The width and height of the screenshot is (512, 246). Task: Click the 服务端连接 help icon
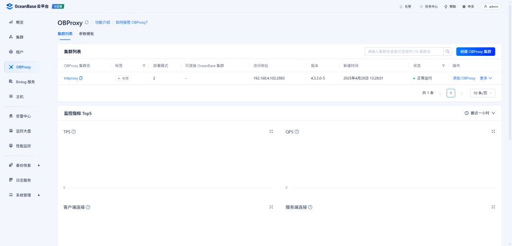[310, 207]
